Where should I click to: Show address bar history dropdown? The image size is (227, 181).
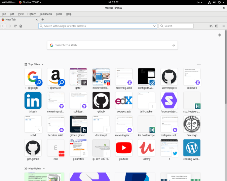[154, 26]
